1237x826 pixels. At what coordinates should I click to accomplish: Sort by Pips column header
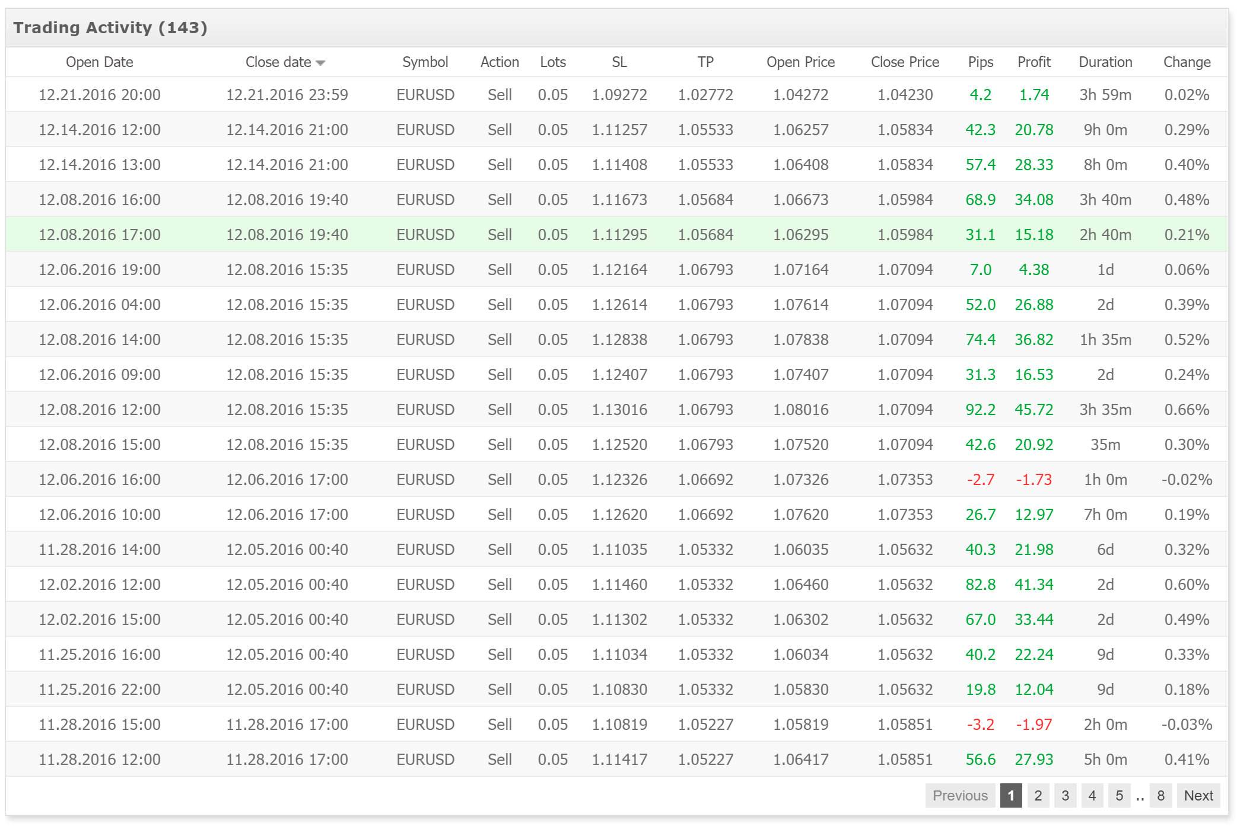981,62
